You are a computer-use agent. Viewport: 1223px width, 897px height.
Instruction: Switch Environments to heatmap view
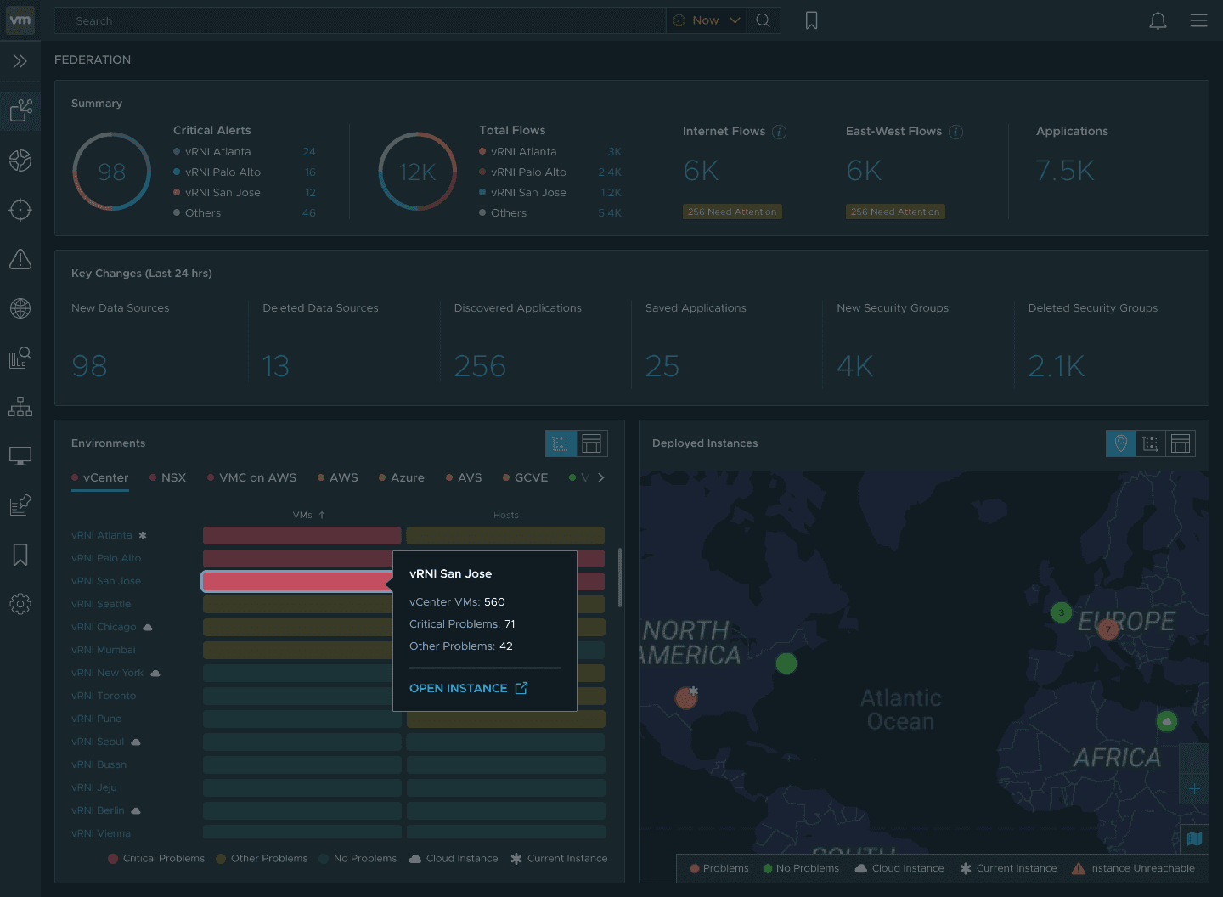(x=561, y=443)
